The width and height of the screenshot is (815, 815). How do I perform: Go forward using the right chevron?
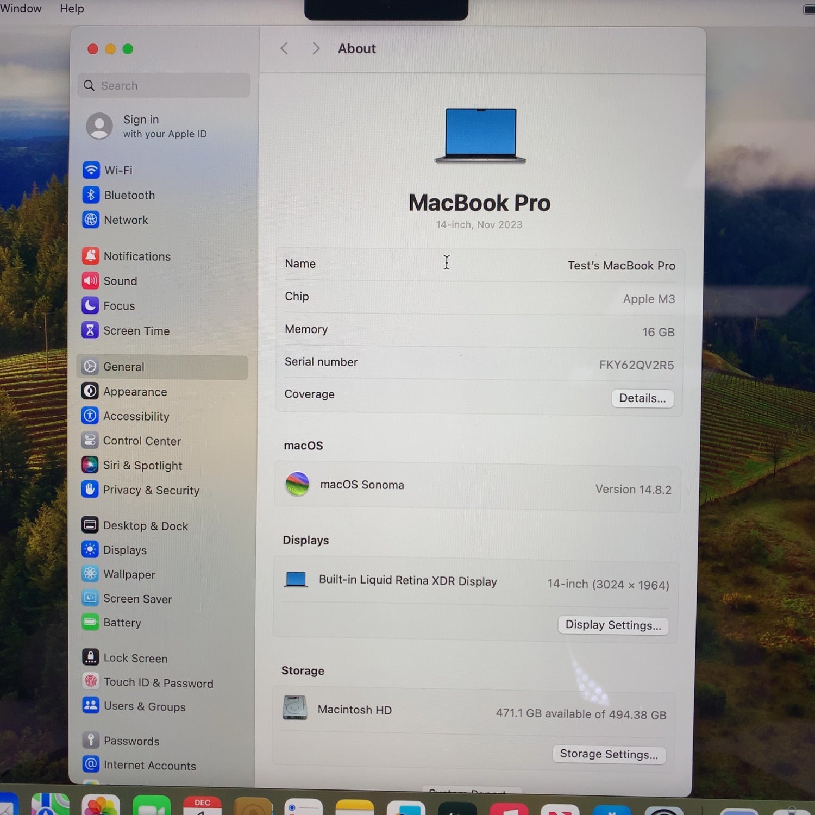(316, 49)
